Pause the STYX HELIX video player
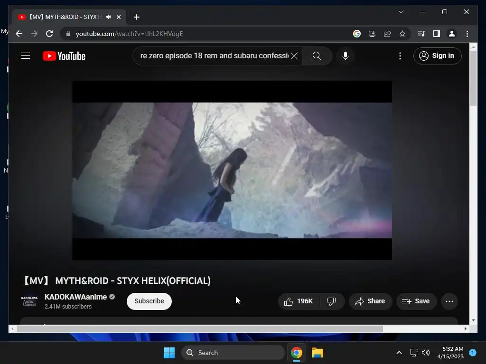 coord(232,170)
